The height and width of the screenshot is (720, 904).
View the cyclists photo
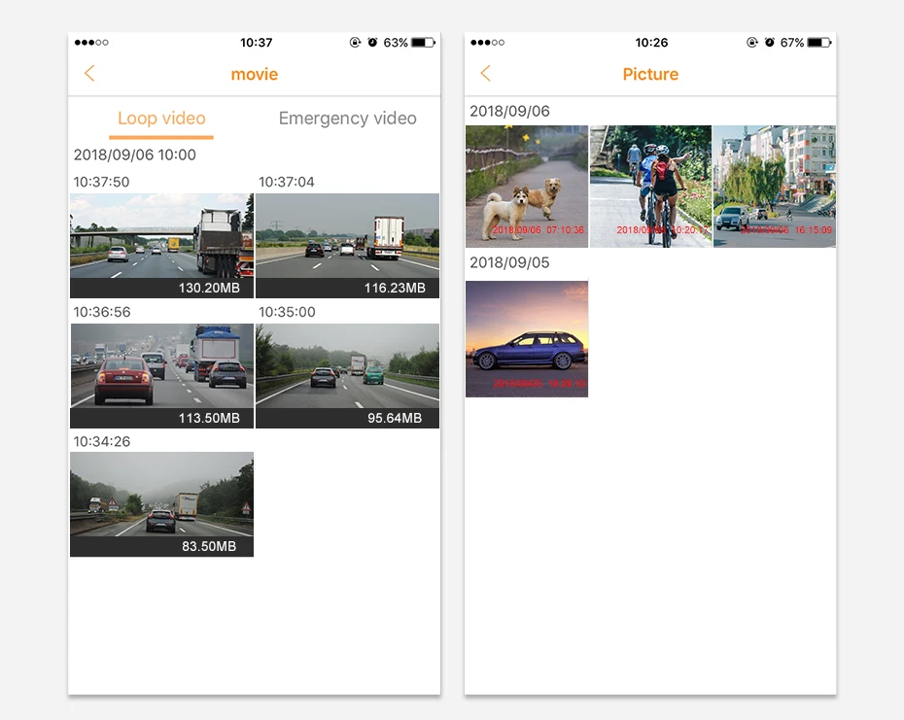point(650,187)
